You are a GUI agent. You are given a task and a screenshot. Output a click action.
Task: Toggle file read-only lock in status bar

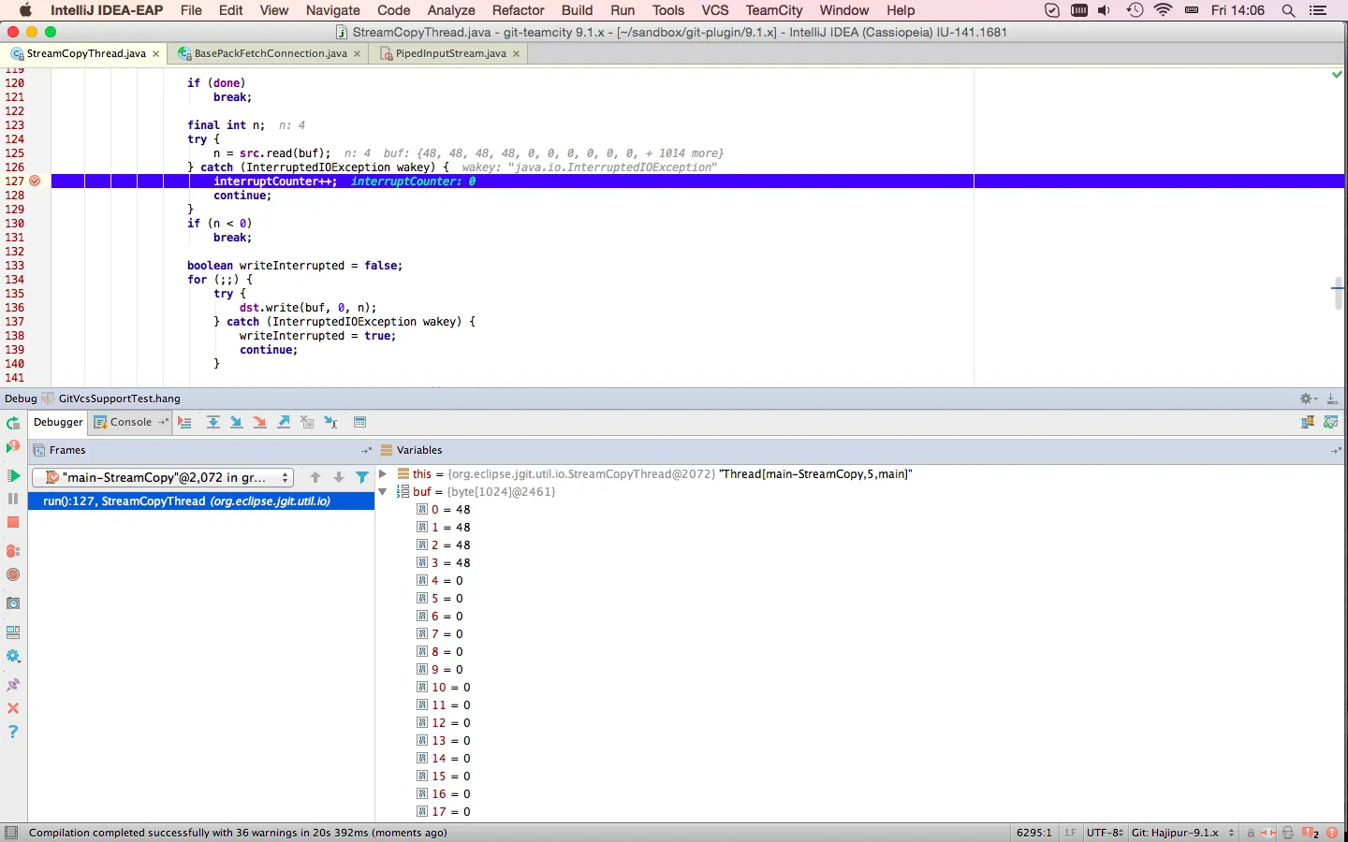1251,833
